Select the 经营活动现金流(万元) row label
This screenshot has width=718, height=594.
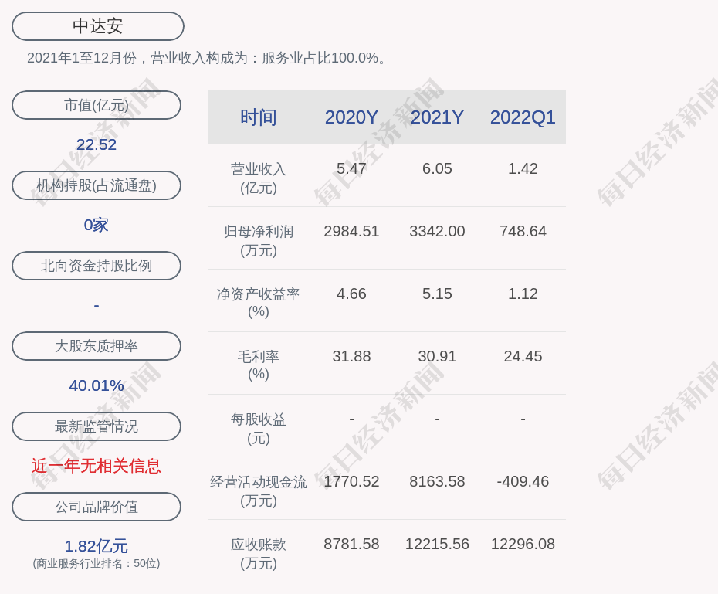pyautogui.click(x=259, y=491)
